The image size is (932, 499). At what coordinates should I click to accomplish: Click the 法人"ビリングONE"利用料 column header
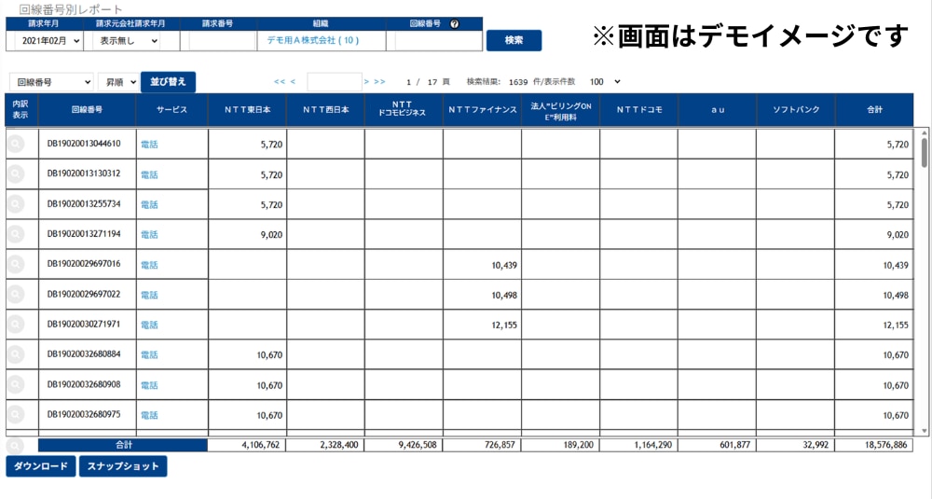pyautogui.click(x=560, y=109)
